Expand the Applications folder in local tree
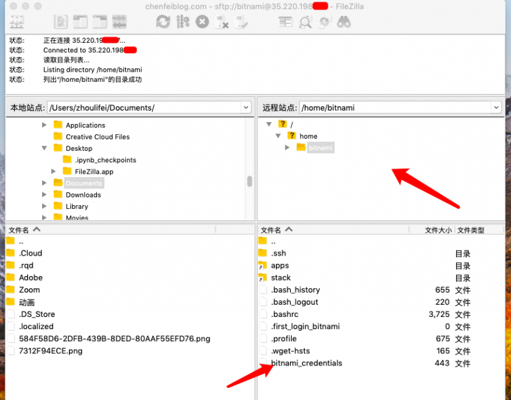Screen dimensions: 511x400 click(44, 125)
